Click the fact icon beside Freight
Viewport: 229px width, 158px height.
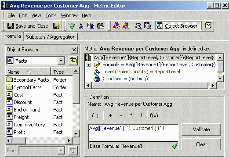point(10,117)
